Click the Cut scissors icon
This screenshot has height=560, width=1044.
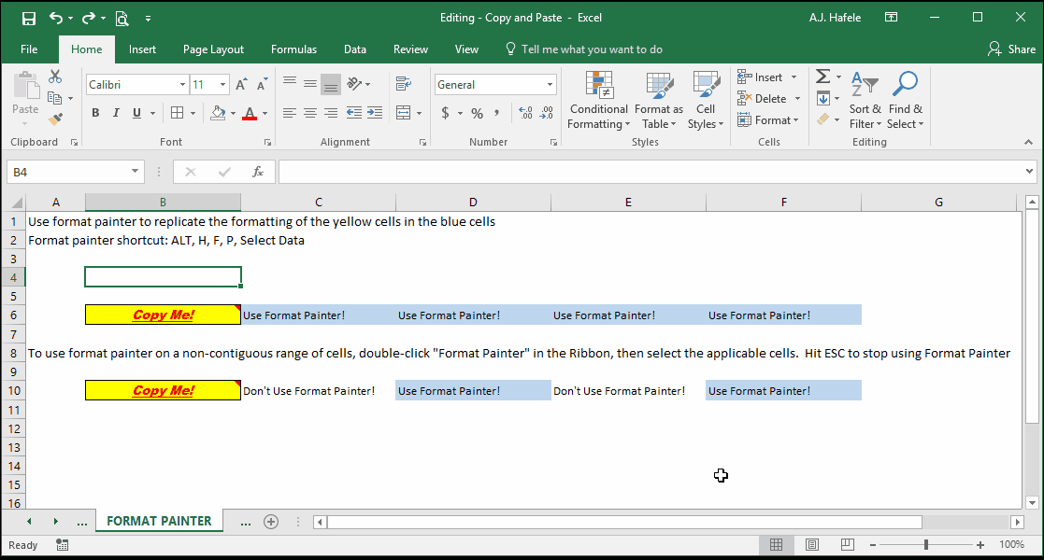pyautogui.click(x=55, y=77)
